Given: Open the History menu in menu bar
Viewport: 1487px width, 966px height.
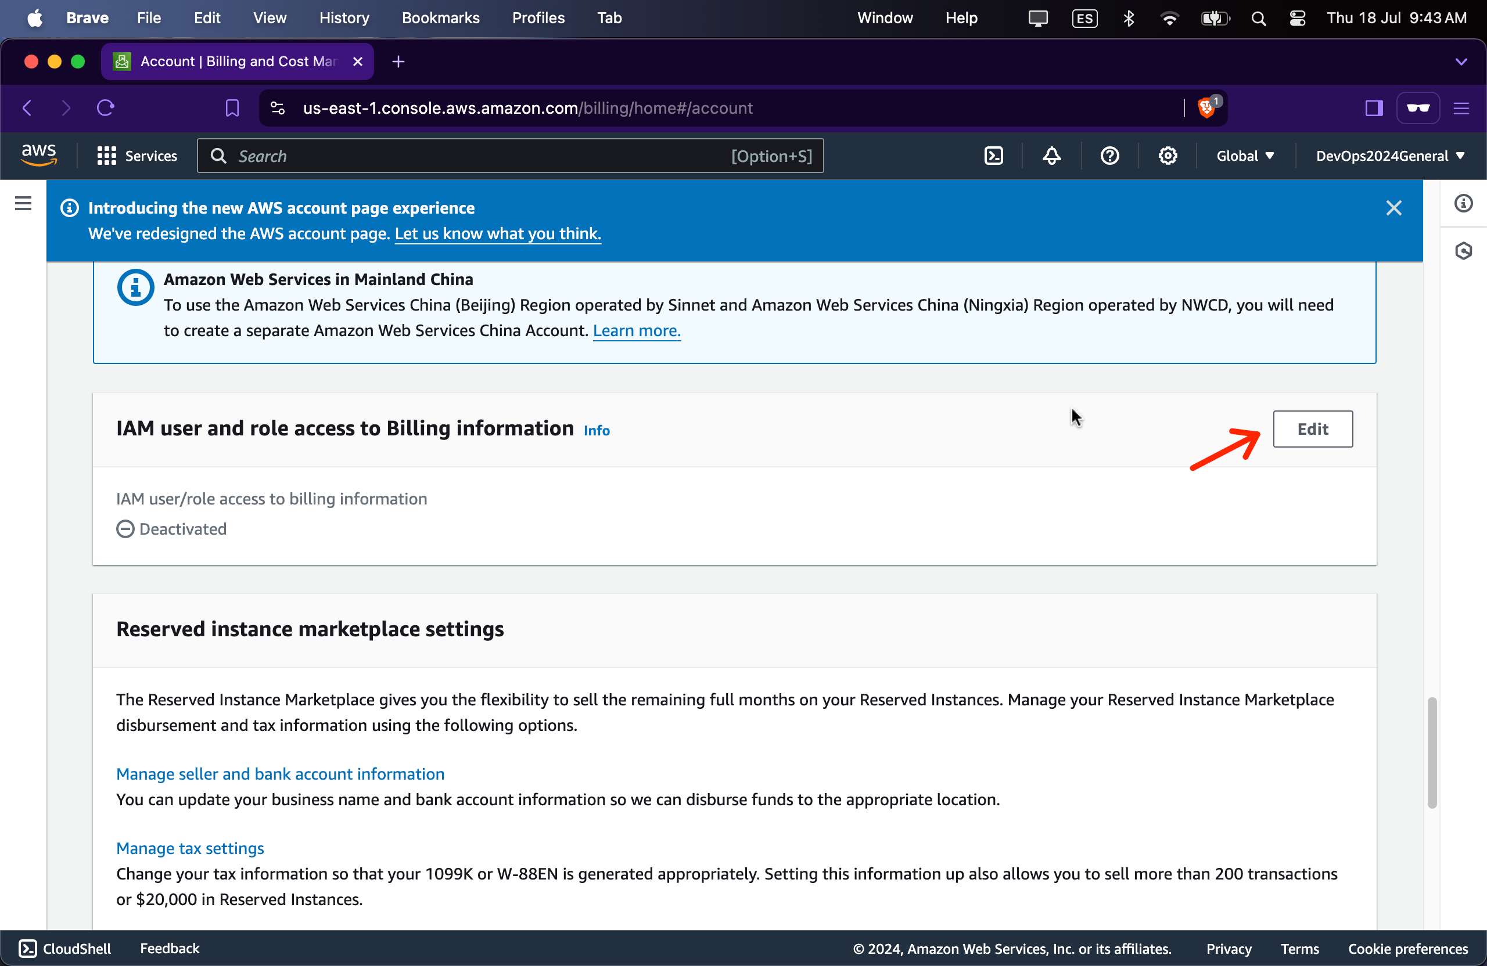Looking at the screenshot, I should [344, 17].
